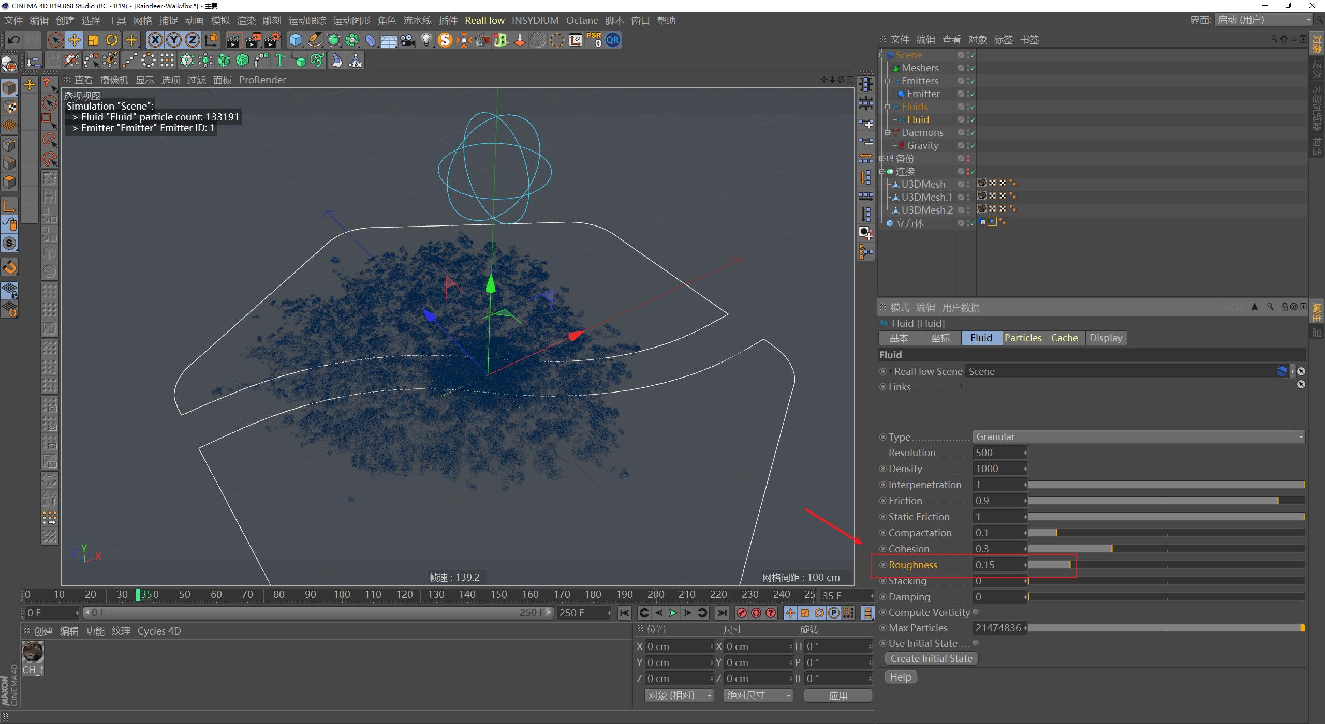Screen dimensions: 1325x724
Task: Click the Scale tool icon
Action: point(93,40)
